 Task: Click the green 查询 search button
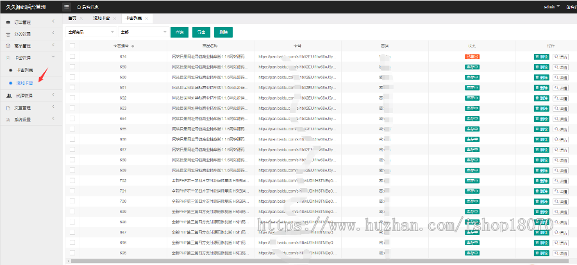click(179, 31)
